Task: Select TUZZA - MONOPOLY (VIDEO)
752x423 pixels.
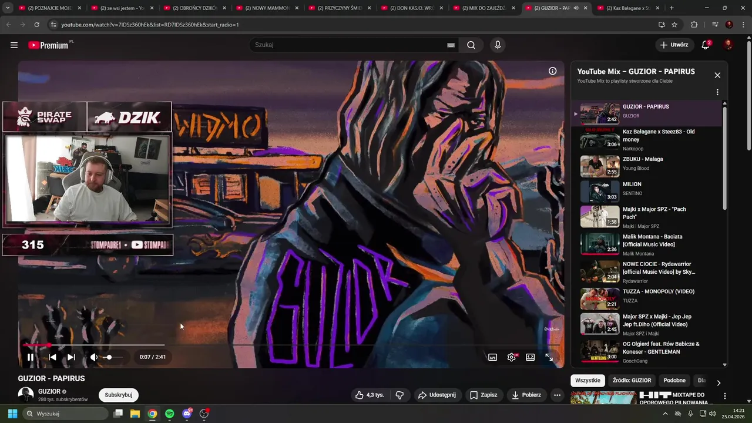Action: [x=646, y=298]
